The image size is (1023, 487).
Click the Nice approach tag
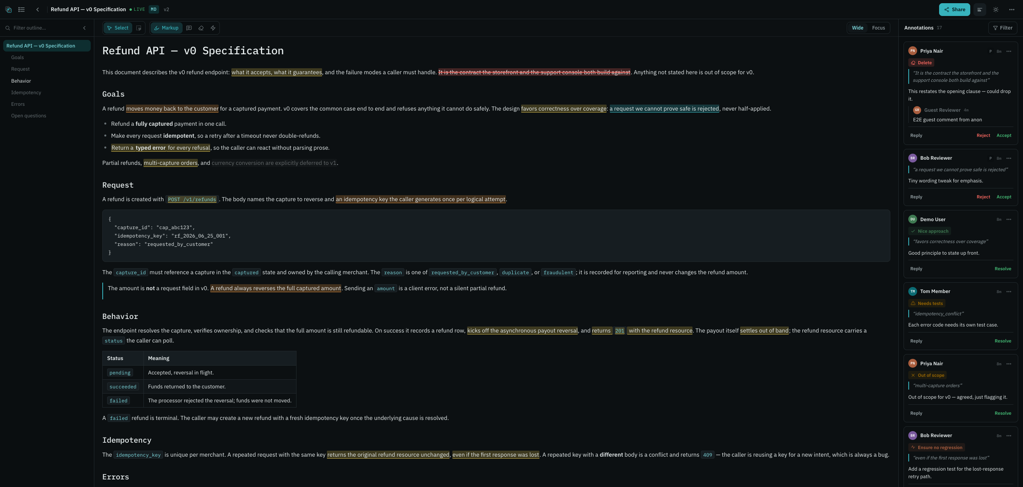pos(929,231)
